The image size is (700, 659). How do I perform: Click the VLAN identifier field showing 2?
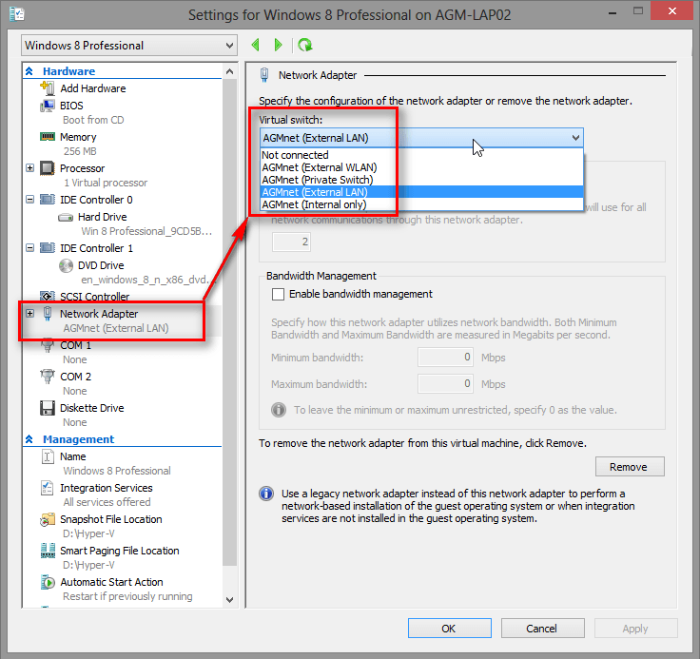(292, 242)
